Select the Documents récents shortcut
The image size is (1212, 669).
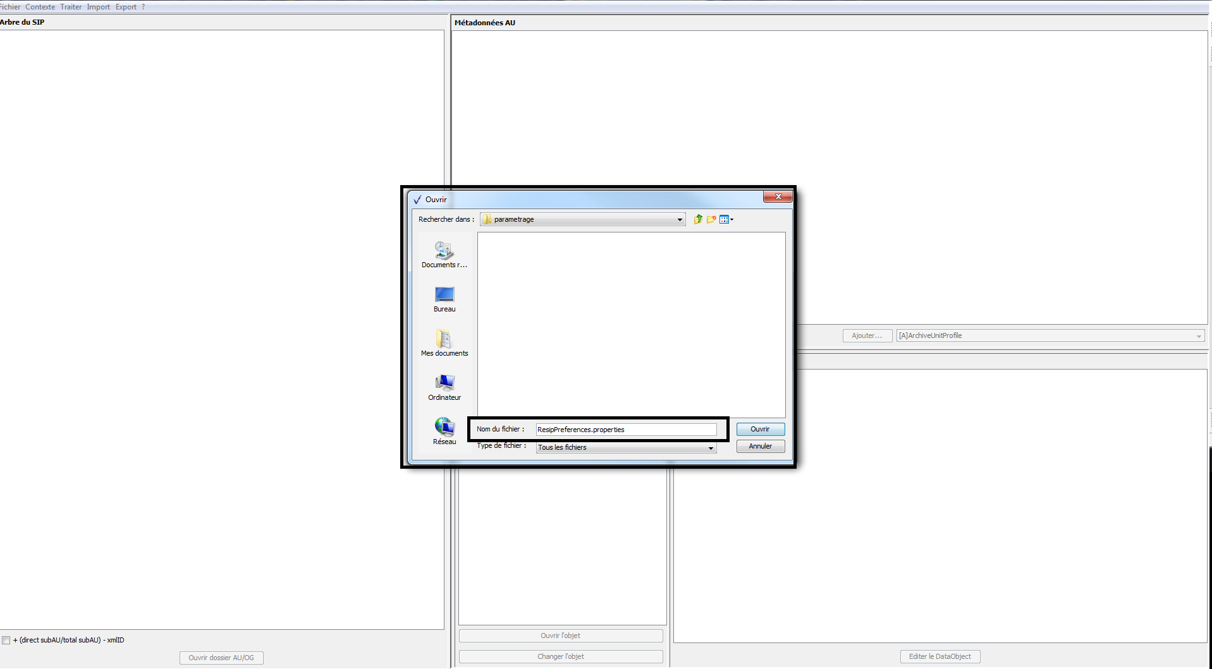coord(444,255)
